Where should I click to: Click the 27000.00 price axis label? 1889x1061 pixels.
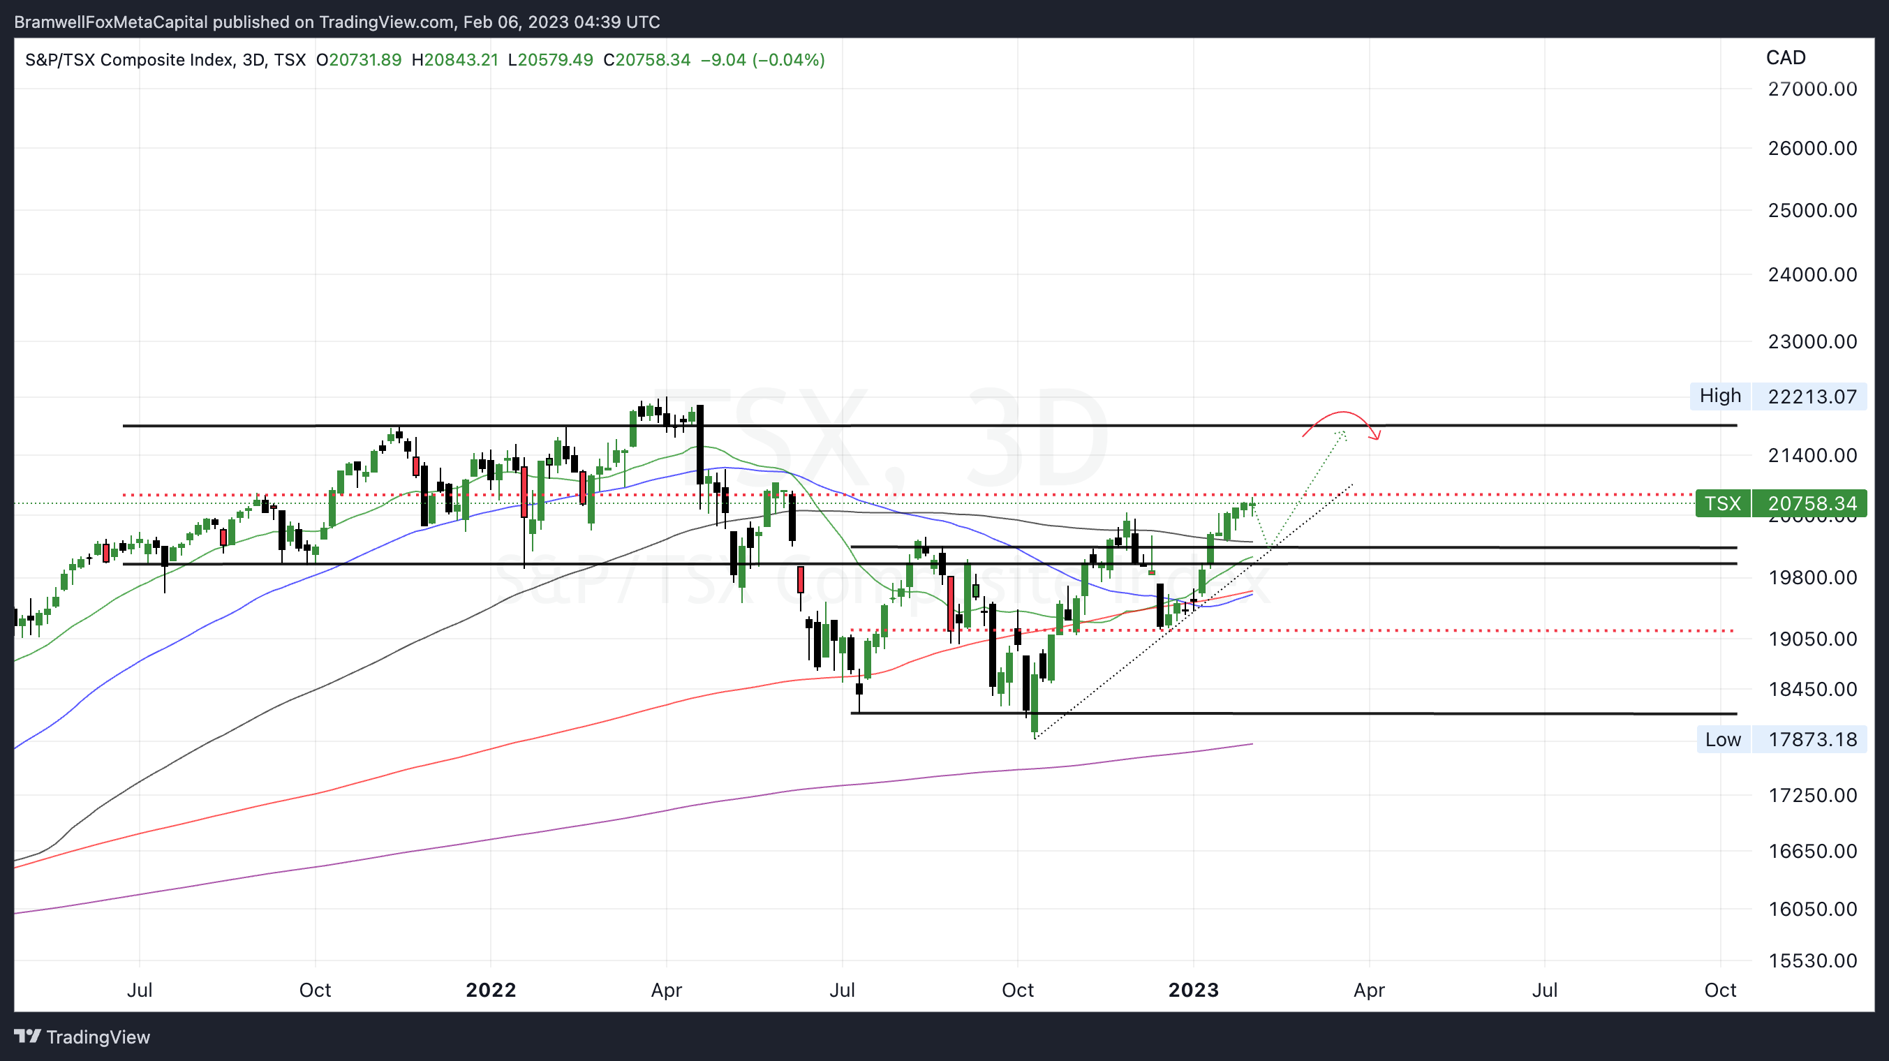[x=1812, y=89]
